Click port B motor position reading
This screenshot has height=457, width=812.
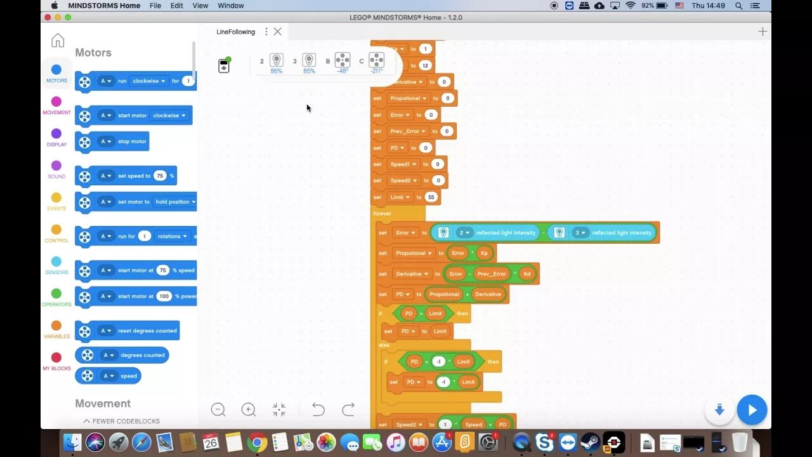click(x=343, y=63)
